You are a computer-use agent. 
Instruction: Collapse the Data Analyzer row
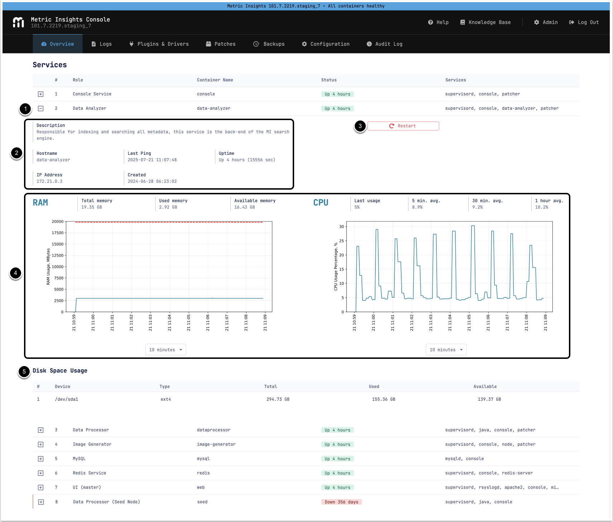(41, 108)
